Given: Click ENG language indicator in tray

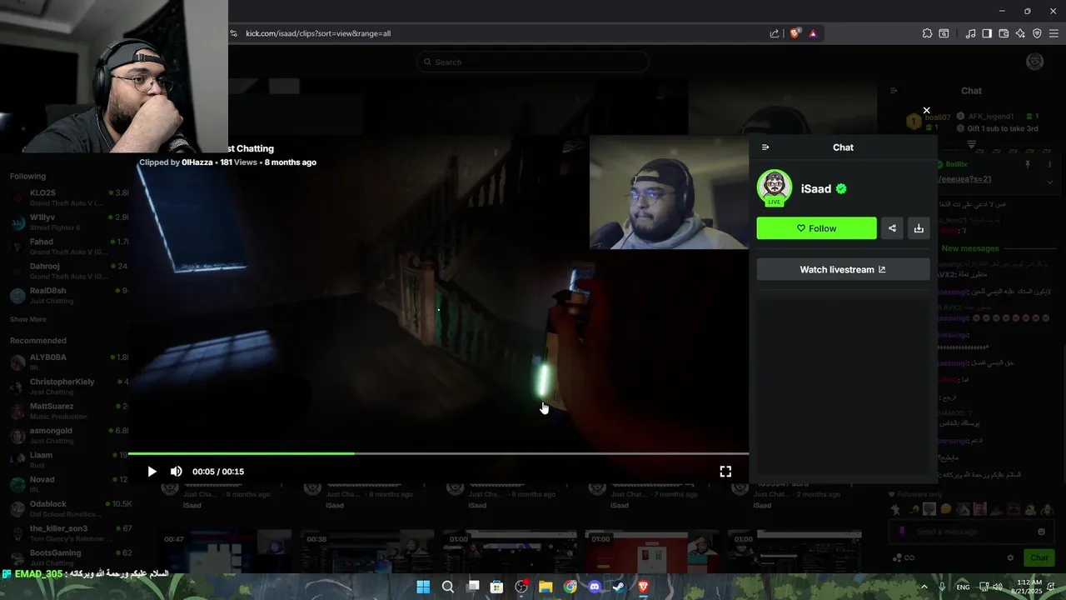Looking at the screenshot, I should tap(963, 587).
